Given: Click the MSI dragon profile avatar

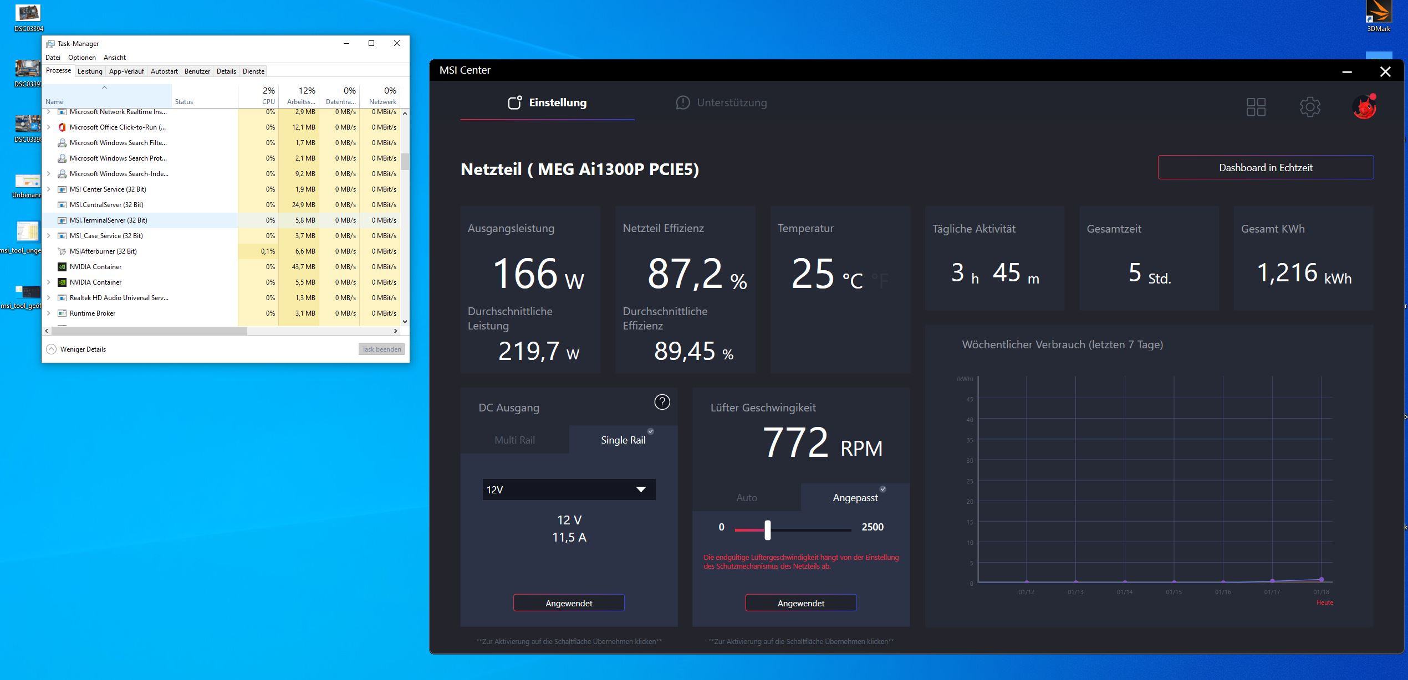Looking at the screenshot, I should (1364, 107).
